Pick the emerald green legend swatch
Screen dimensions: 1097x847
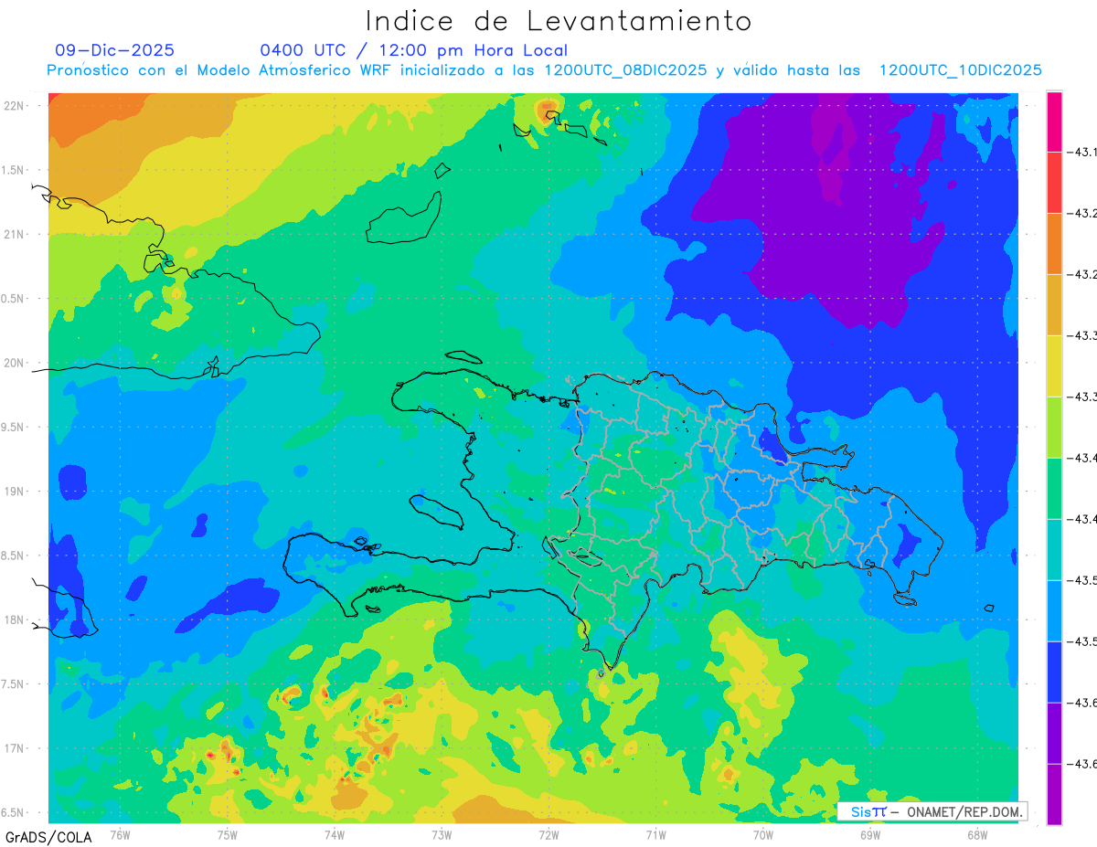[1054, 489]
